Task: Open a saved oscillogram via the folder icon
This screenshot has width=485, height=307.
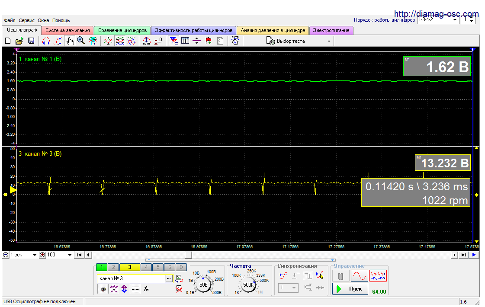Action: pos(19,41)
